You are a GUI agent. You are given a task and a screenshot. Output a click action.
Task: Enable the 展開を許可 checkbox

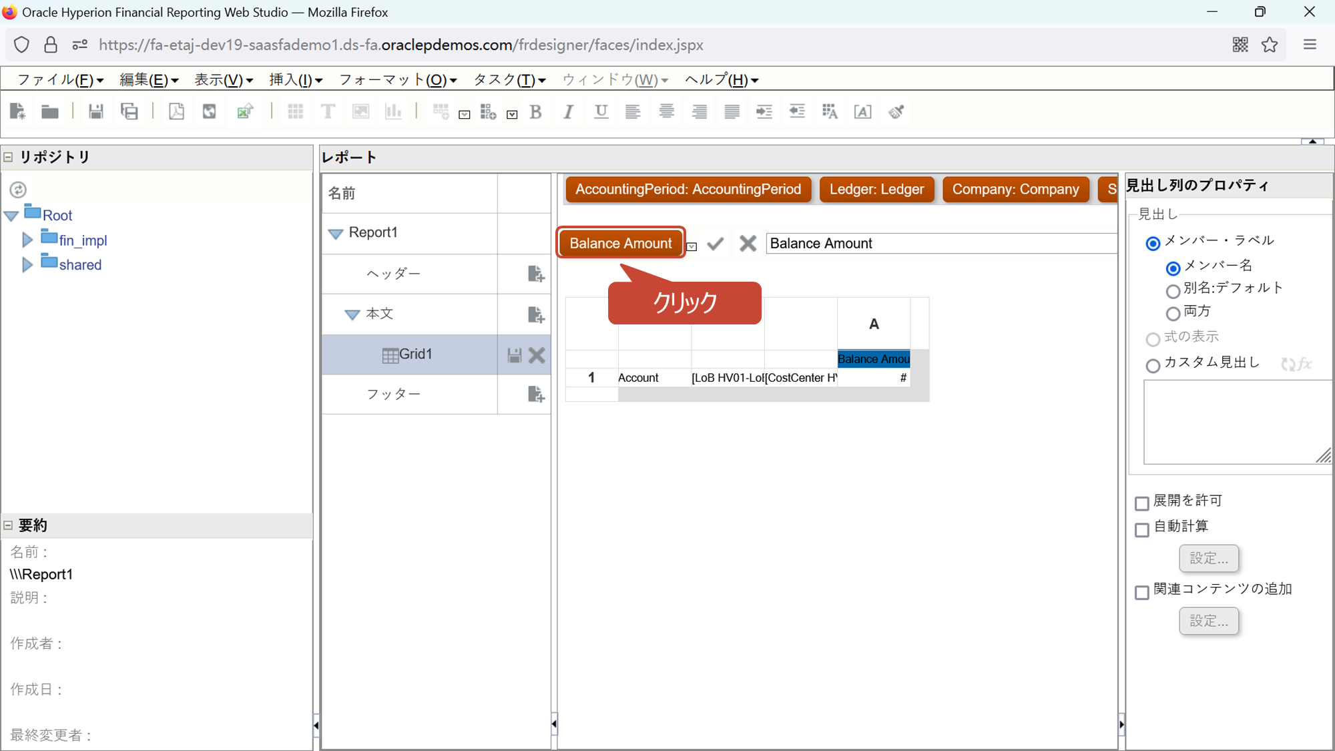[1142, 503]
